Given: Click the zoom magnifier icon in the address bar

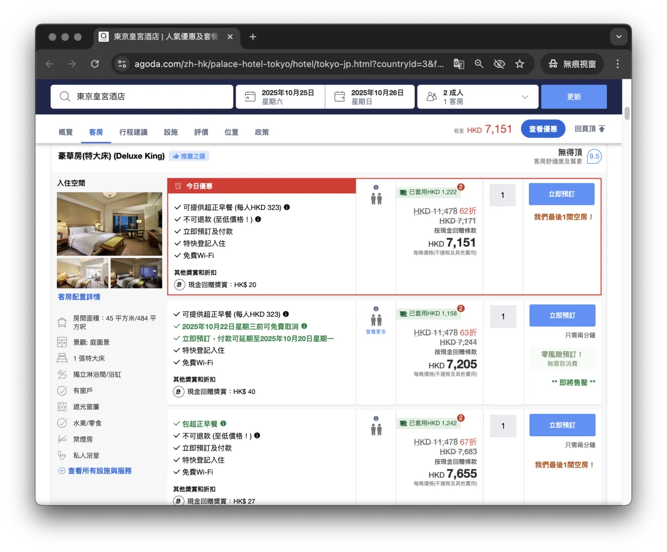Looking at the screenshot, I should click(479, 64).
